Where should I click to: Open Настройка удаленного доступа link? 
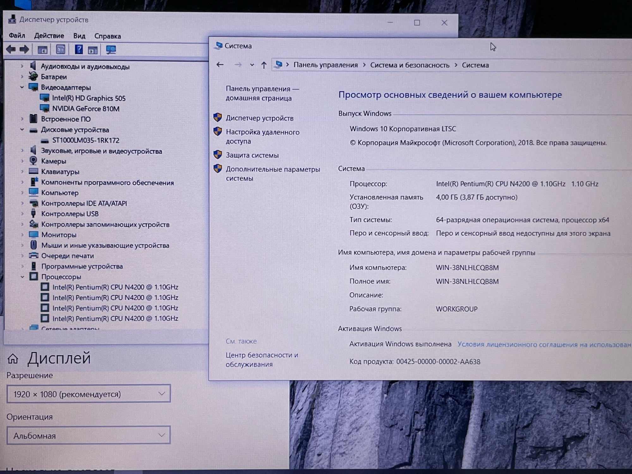[x=263, y=137]
